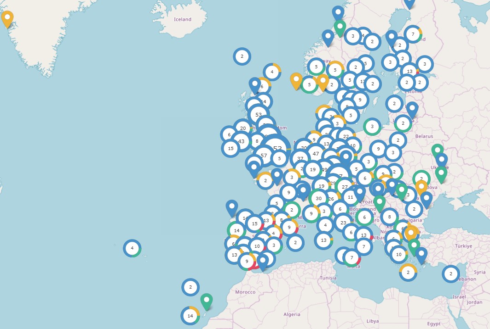Click the yellow-ringed cluster of 2 near Crete

click(x=408, y=273)
